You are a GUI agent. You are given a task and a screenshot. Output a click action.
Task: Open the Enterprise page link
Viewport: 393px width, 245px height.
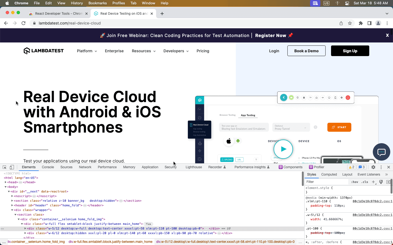114,51
